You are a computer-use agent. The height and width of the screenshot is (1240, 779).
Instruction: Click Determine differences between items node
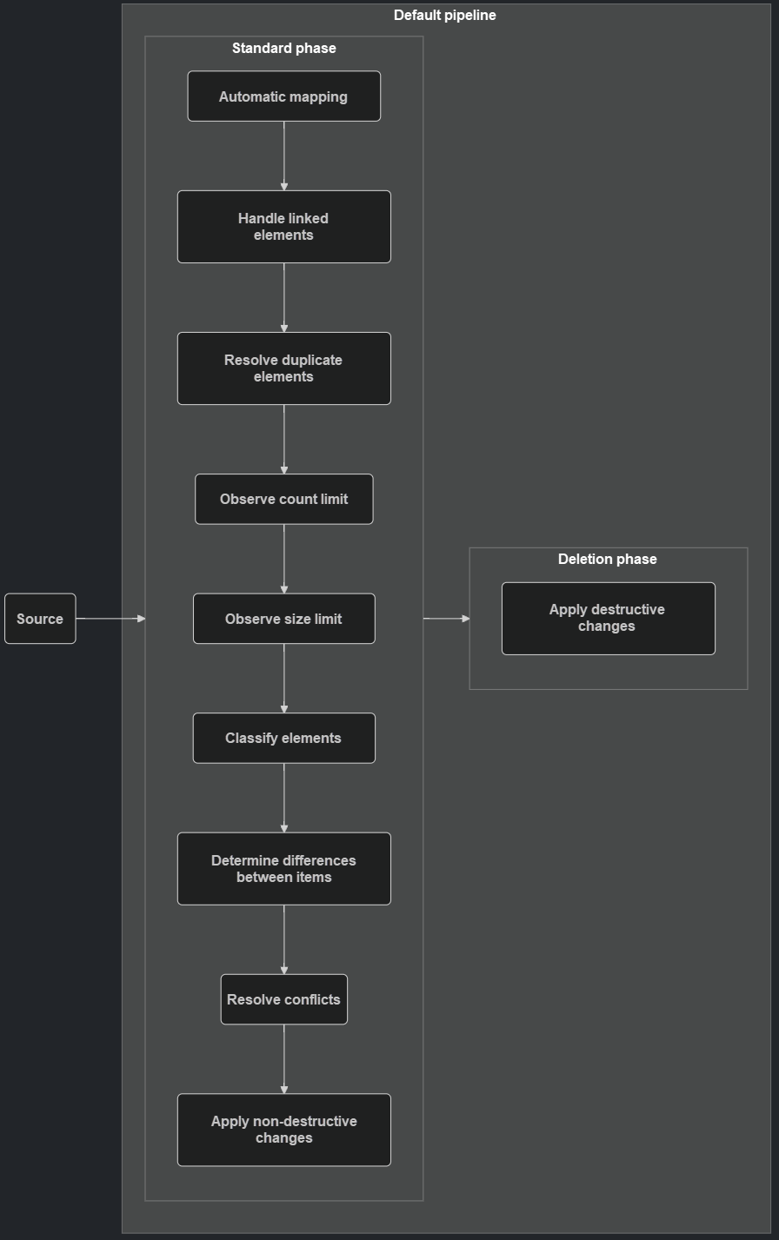[x=284, y=869]
